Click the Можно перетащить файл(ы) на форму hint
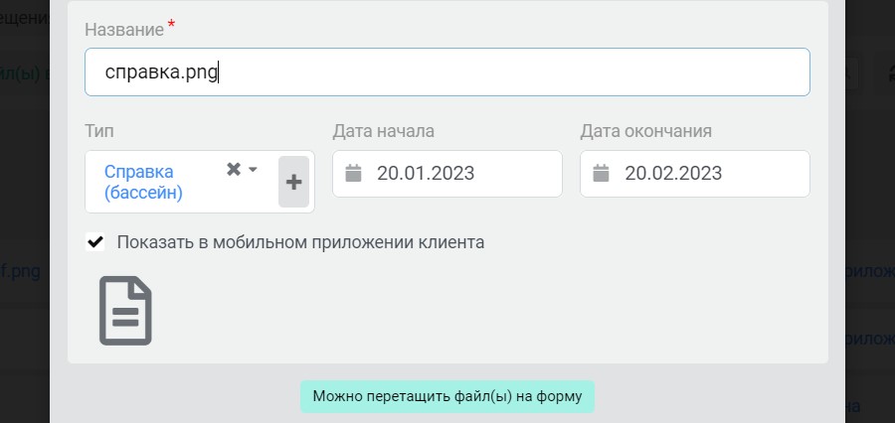The height and width of the screenshot is (423, 895). coord(447,396)
